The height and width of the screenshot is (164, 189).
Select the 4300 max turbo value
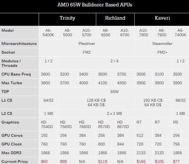pyautogui.click(x=122, y=83)
